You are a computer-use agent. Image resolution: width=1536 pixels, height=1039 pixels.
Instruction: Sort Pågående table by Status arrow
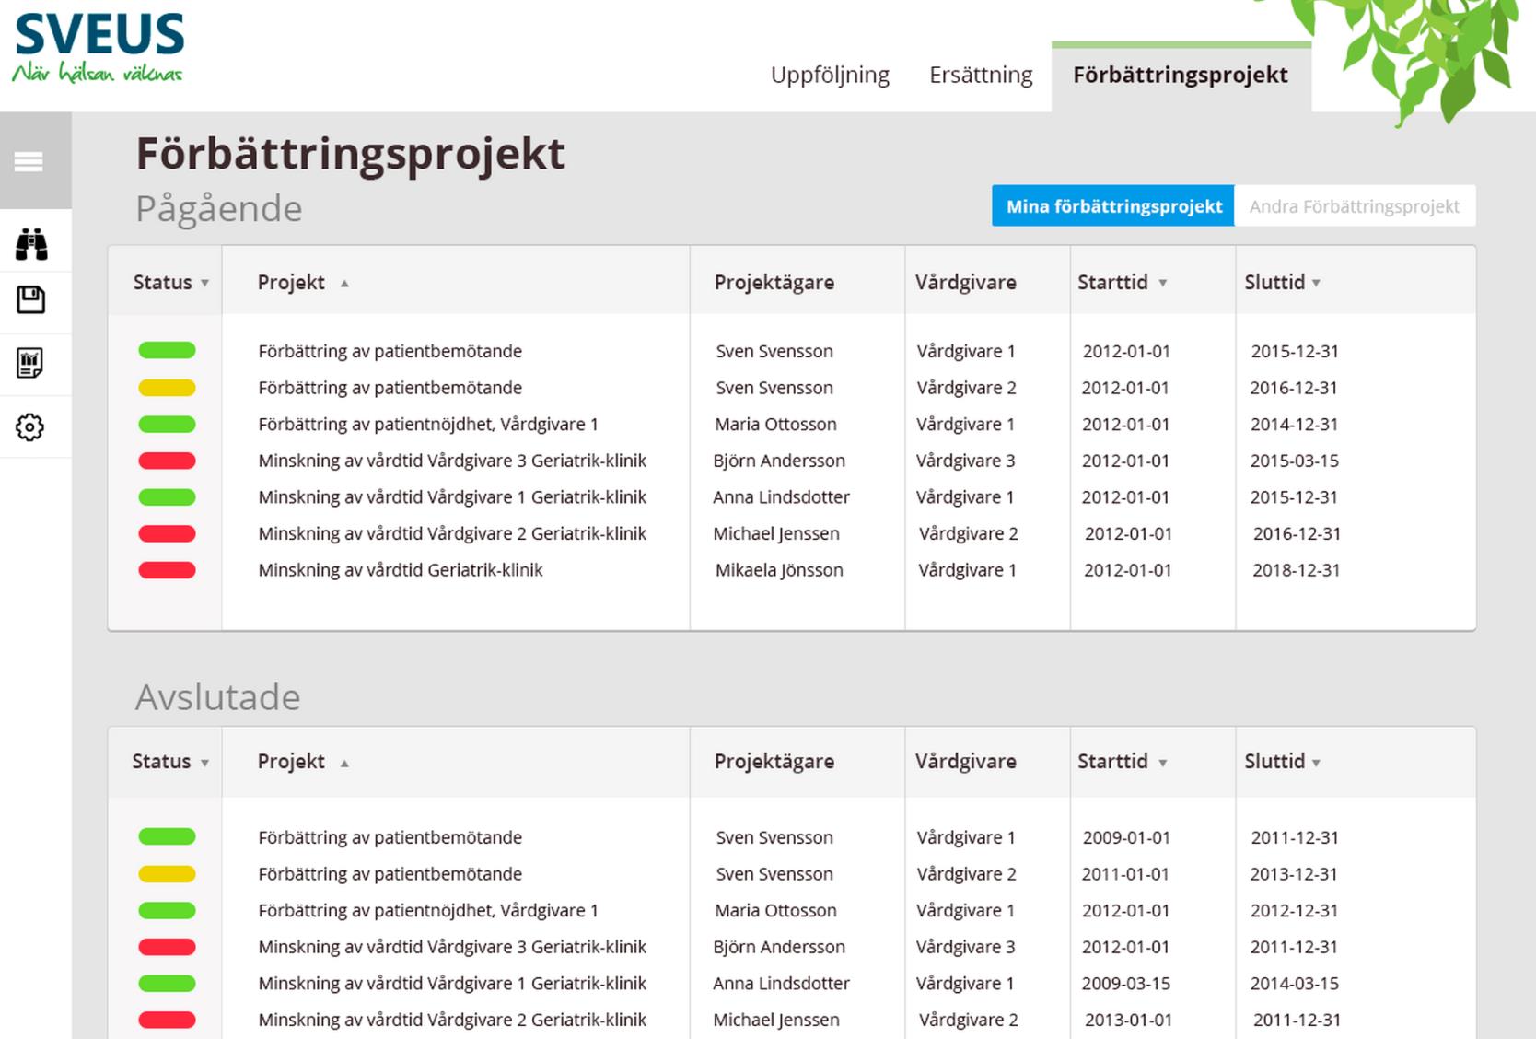coord(204,284)
